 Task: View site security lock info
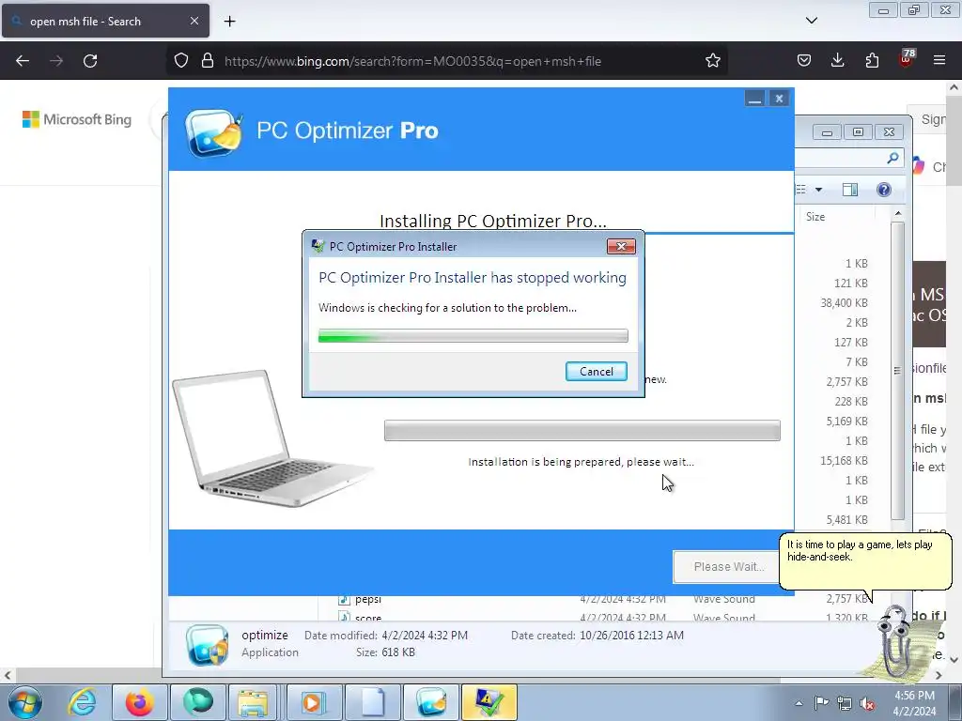(x=208, y=61)
